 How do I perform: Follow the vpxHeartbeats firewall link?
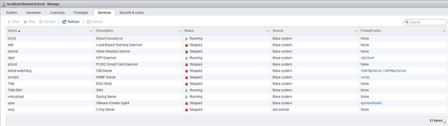tap(371, 103)
